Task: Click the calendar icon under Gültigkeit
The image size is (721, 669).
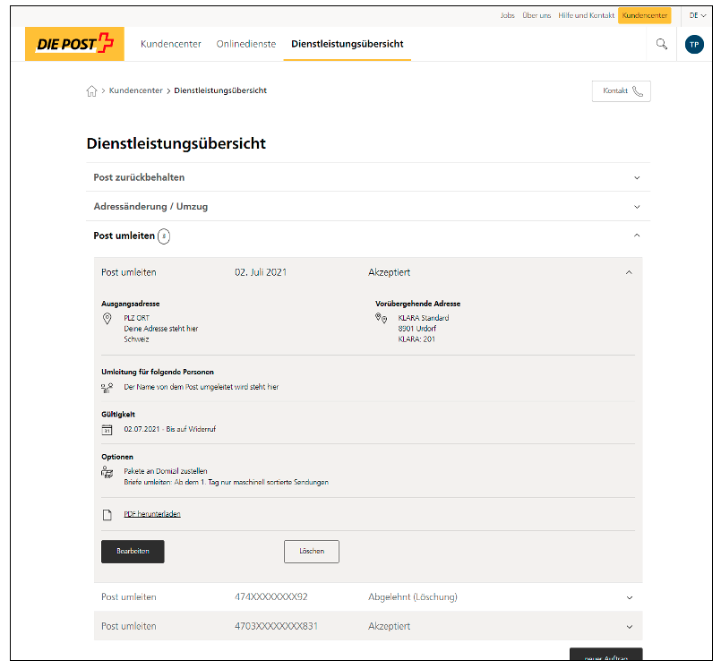Action: coord(107,428)
